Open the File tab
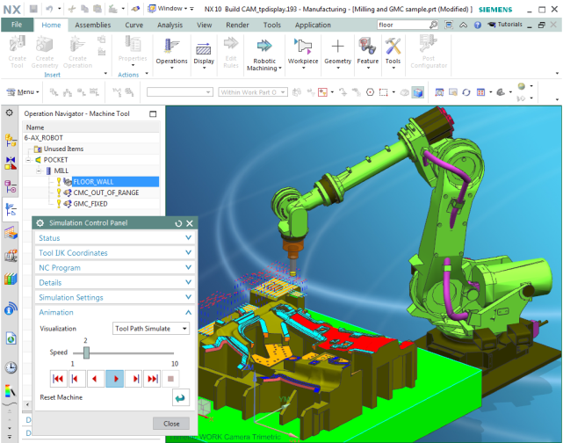563x443 pixels. tap(17, 25)
